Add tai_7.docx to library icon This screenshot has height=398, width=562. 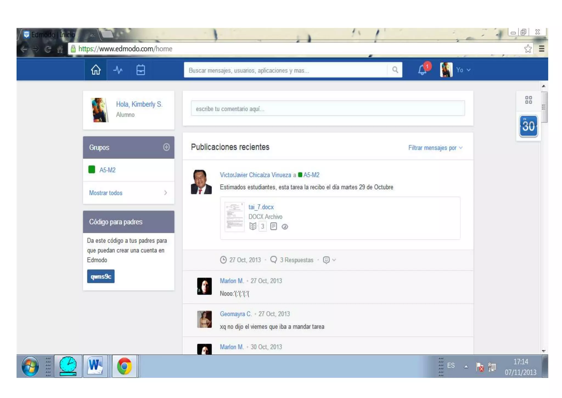[x=253, y=226]
